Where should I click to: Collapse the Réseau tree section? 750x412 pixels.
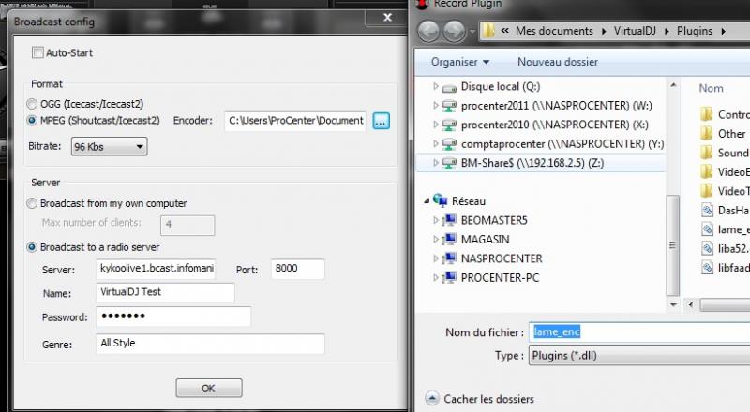[427, 200]
